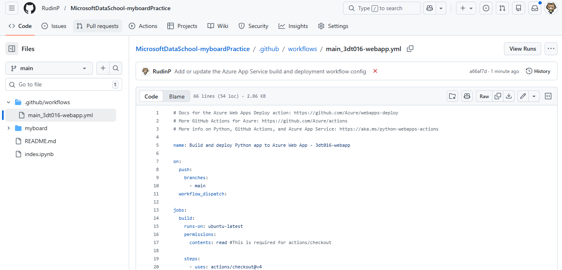
Task: Open more file actions ellipsis menu
Action: pyautogui.click(x=551, y=49)
